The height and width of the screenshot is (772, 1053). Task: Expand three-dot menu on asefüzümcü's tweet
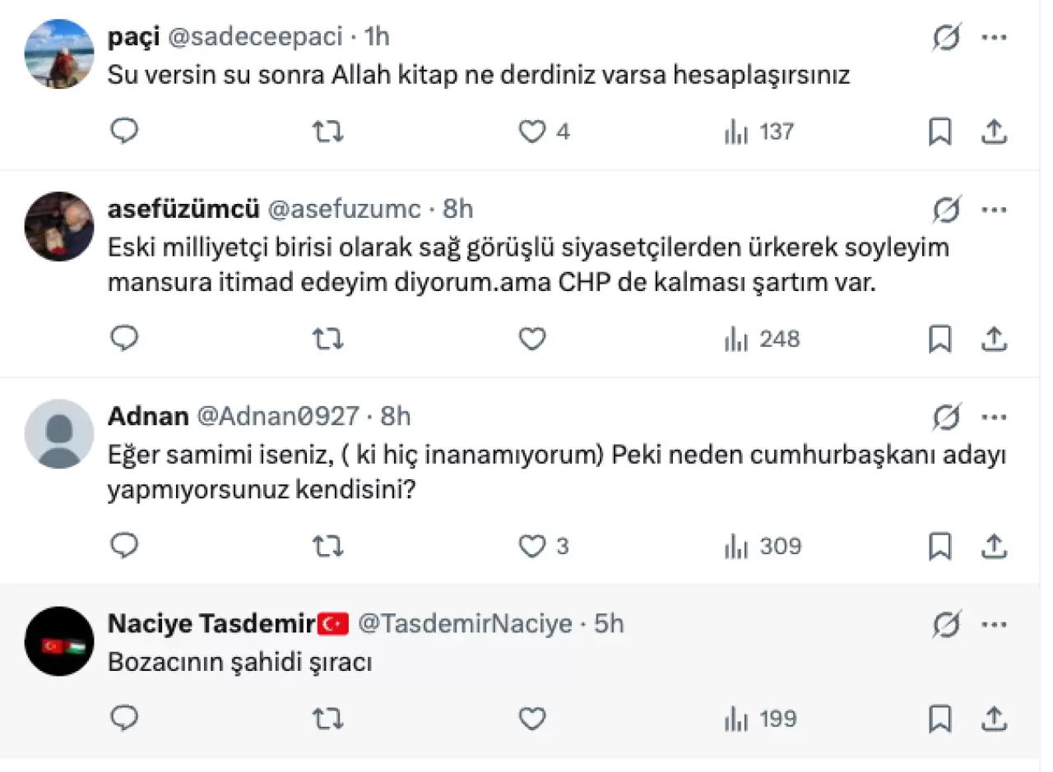pyautogui.click(x=995, y=210)
